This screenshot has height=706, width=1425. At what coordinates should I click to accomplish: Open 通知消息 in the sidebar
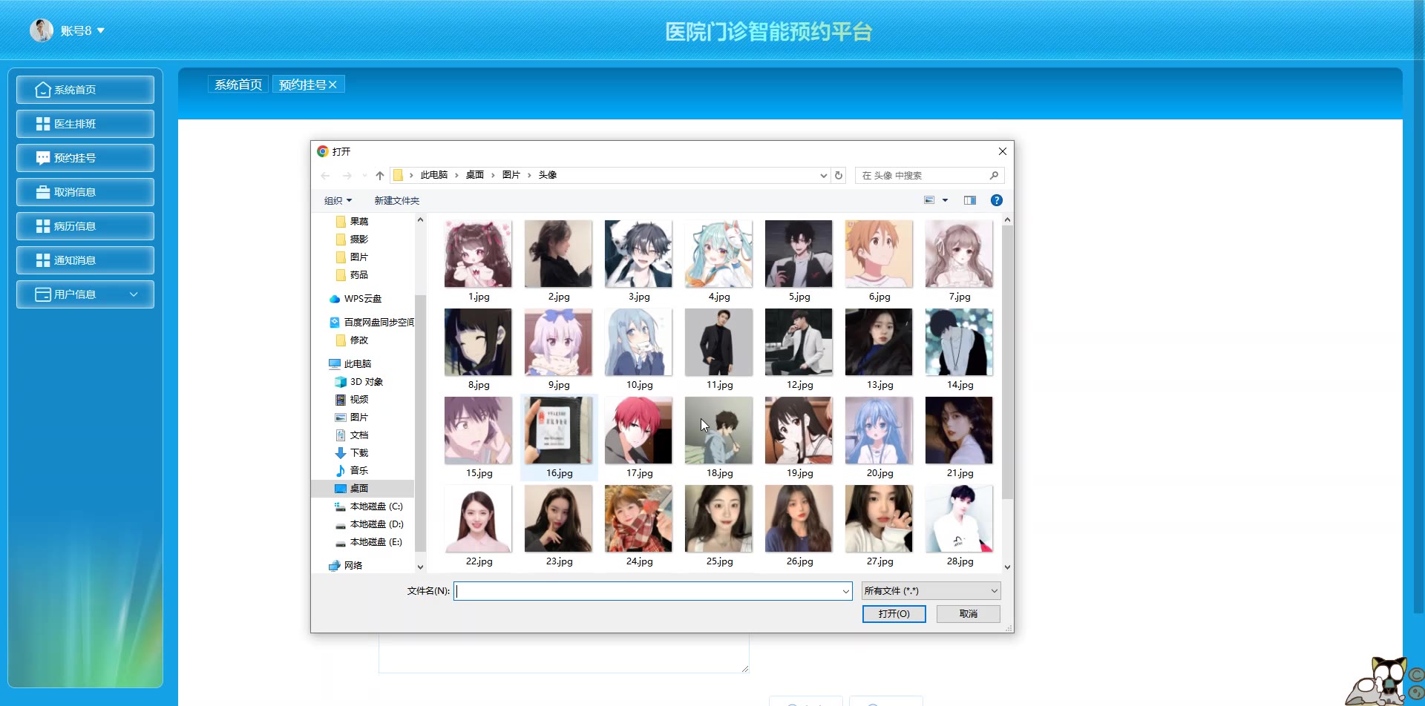[85, 260]
